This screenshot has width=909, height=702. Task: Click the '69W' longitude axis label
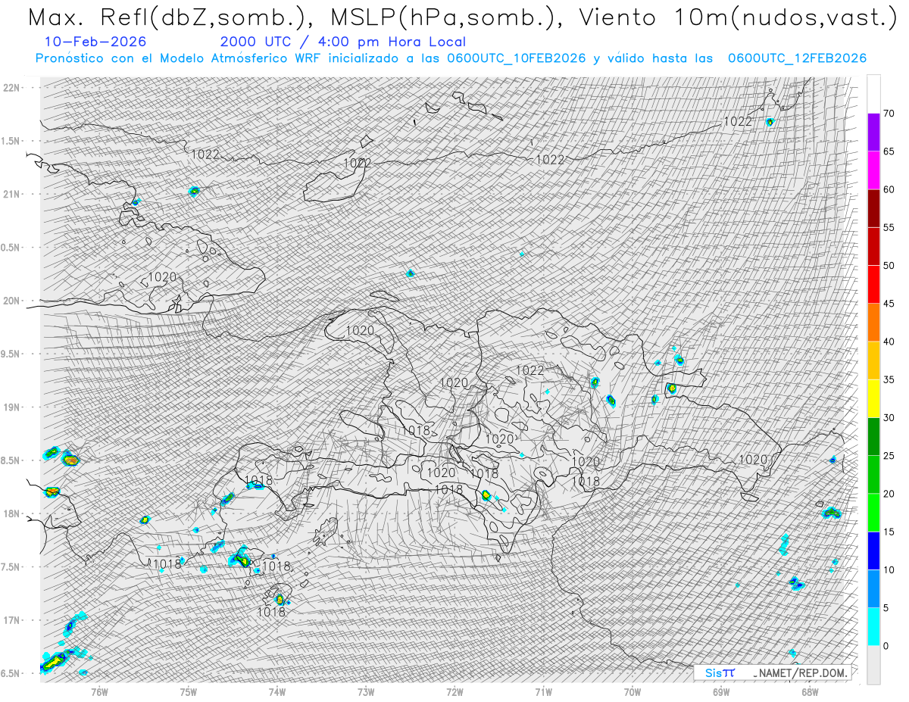721,691
